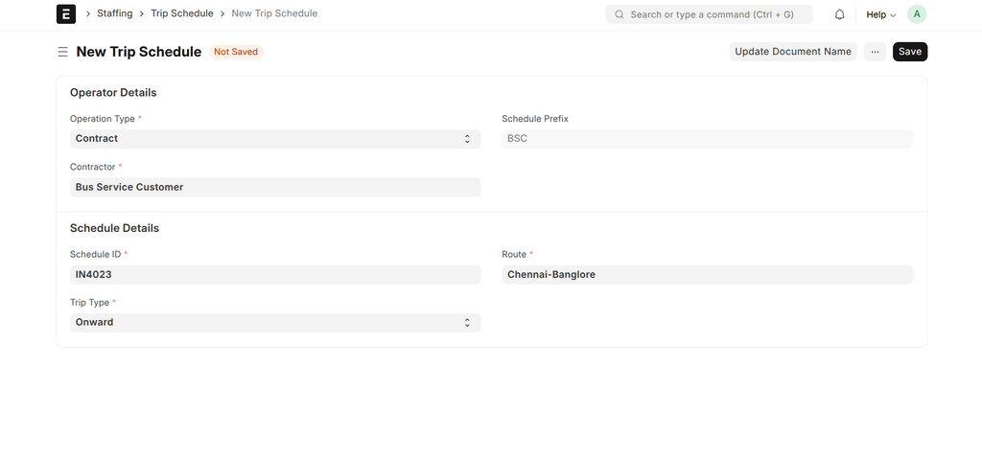Navigate to Staffing breadcrumb
This screenshot has height=461, width=982.
114,14
